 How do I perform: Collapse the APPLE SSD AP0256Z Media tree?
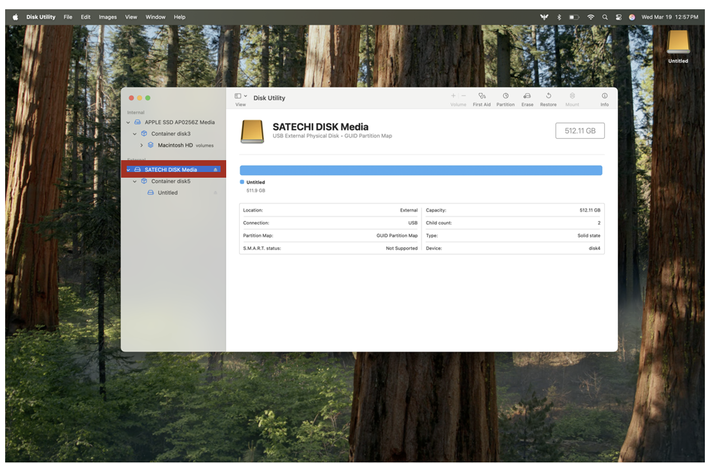[x=128, y=123]
